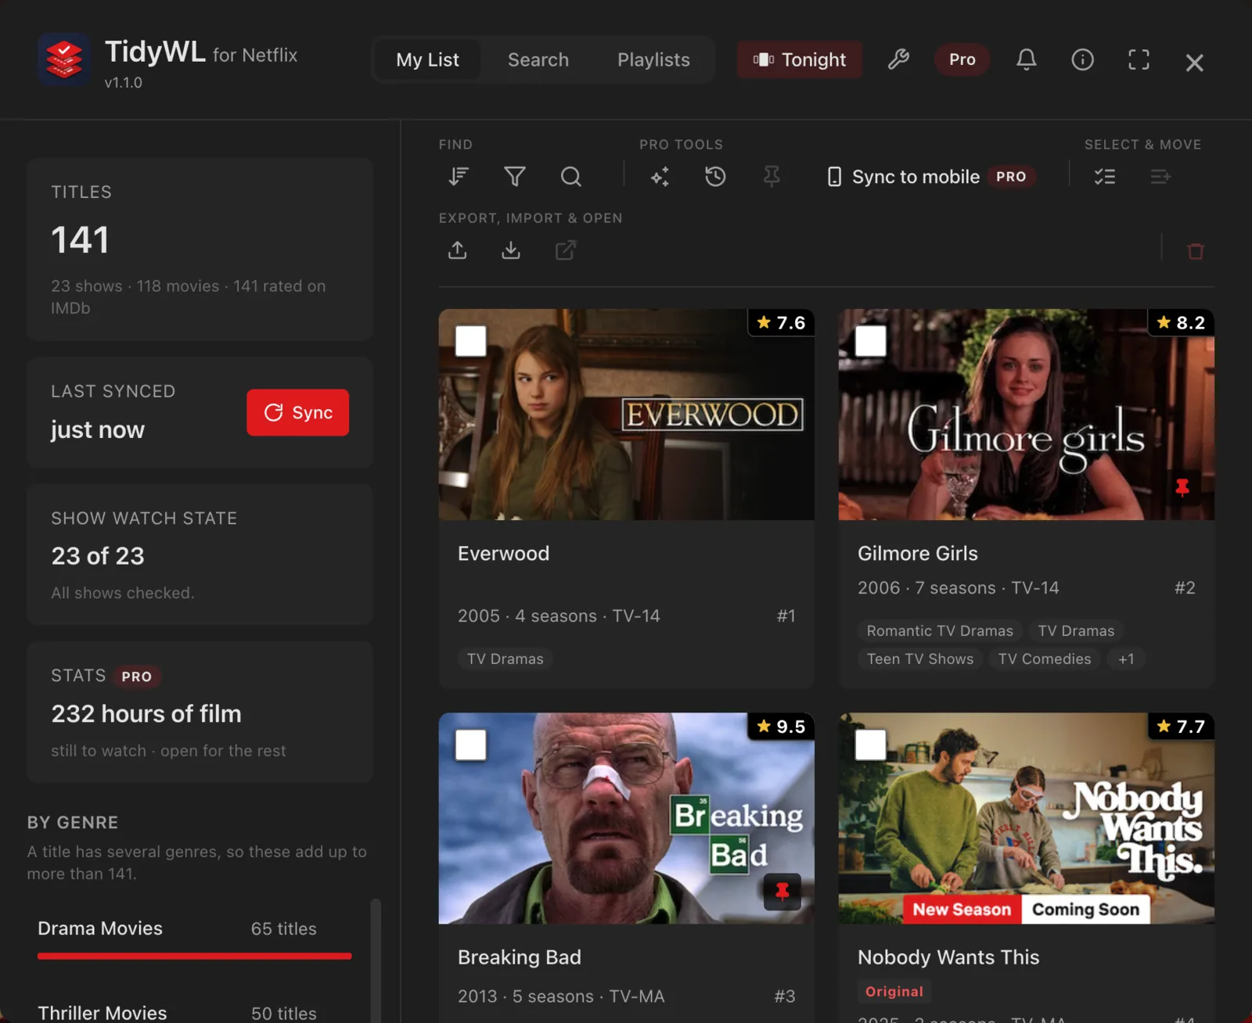
Task: Click the pin icon in Pro Tools
Action: 772,177
